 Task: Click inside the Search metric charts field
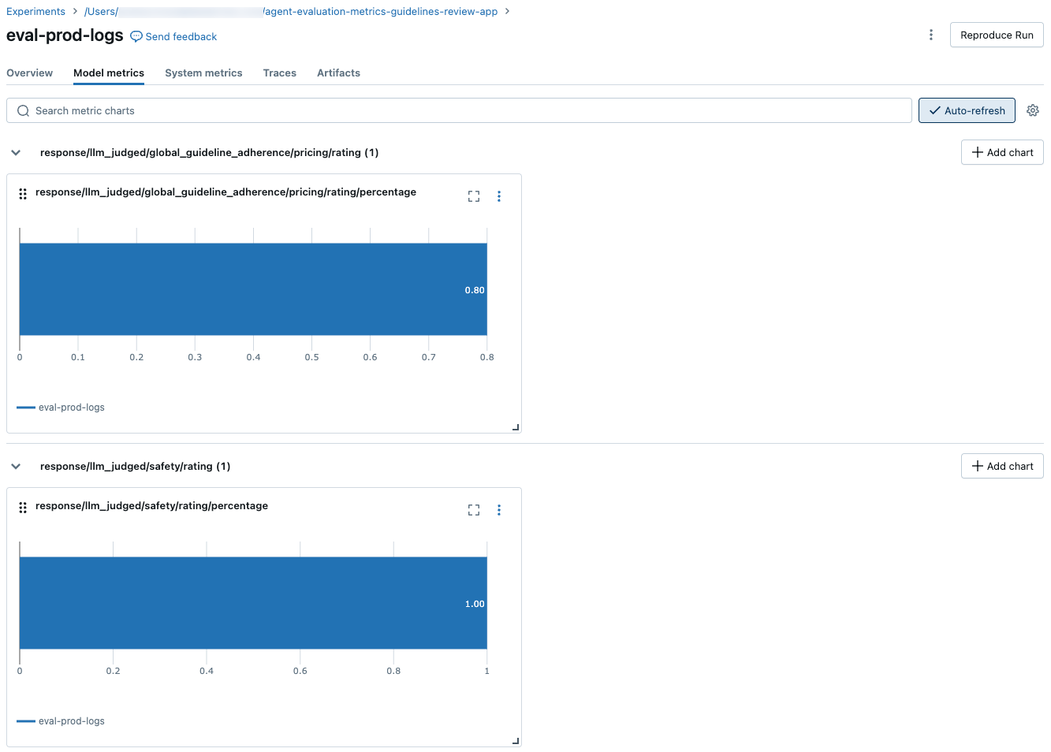(x=315, y=110)
